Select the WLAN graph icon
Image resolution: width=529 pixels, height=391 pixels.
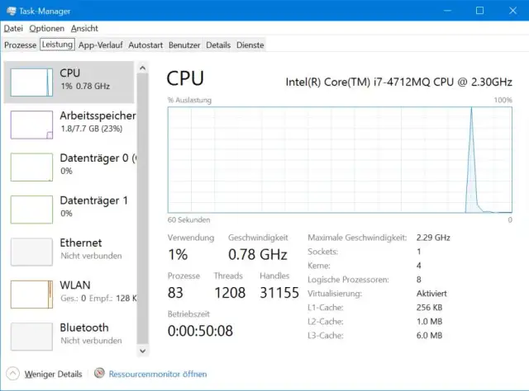click(31, 294)
